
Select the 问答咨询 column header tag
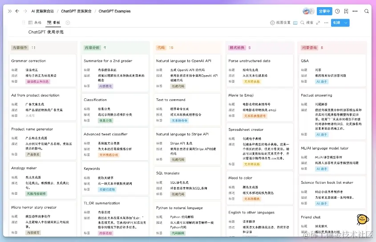pos(310,48)
